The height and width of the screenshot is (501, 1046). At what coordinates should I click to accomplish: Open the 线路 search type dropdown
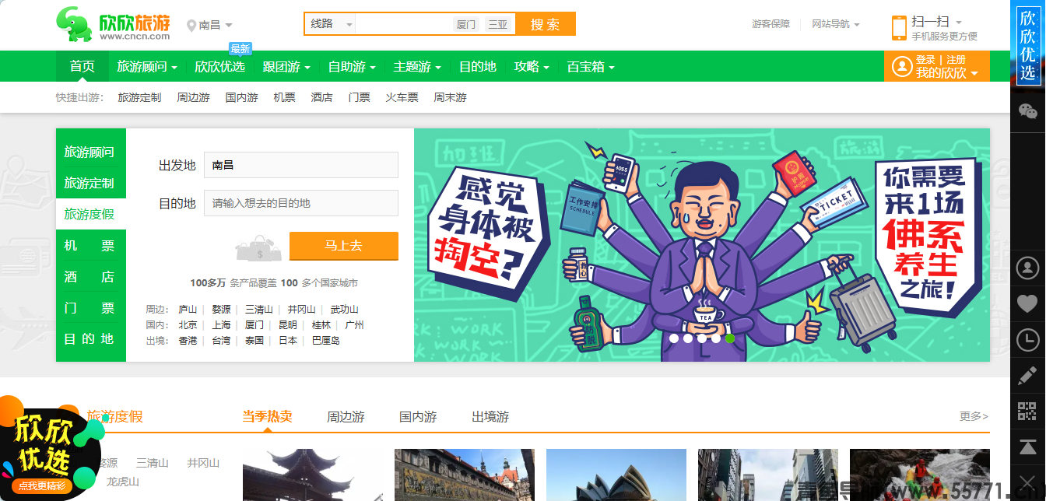331,24
